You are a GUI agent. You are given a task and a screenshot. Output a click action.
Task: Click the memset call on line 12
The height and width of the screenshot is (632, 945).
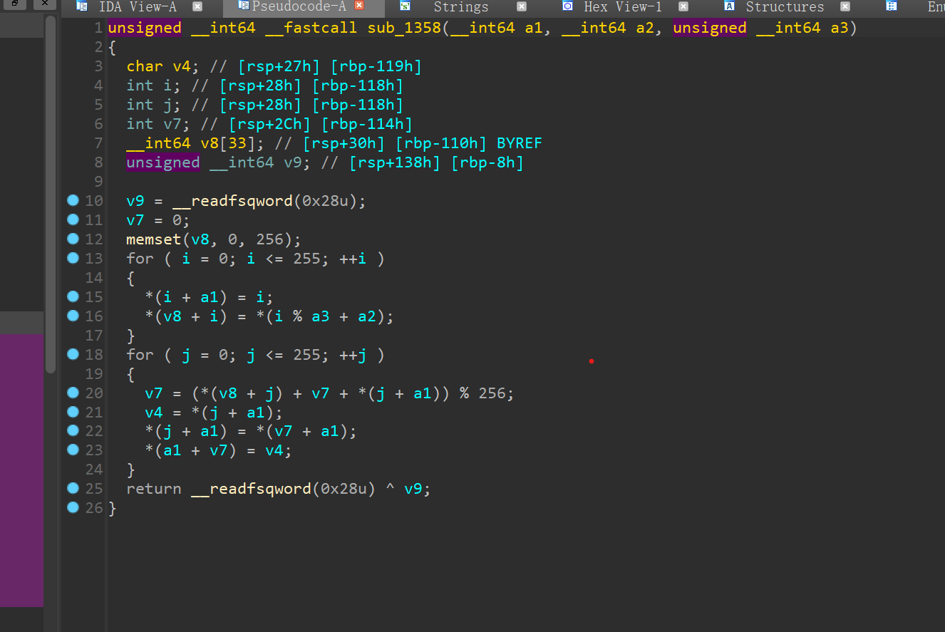point(154,239)
